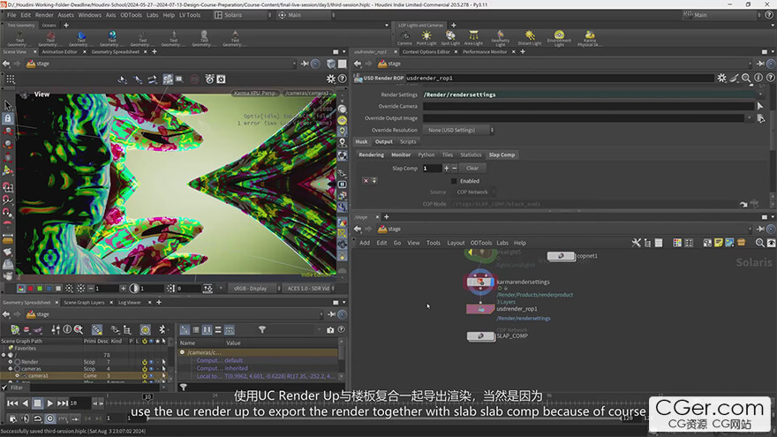Image resolution: width=777 pixels, height=437 pixels.
Task: Collapse the /cameras/c... attribute group
Action: point(183,352)
